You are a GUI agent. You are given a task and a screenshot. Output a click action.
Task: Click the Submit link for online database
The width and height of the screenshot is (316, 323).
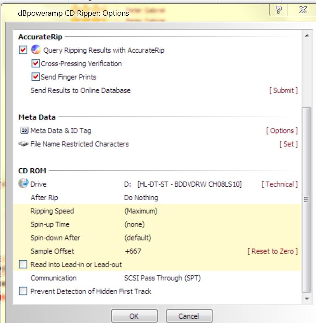pyautogui.click(x=283, y=91)
